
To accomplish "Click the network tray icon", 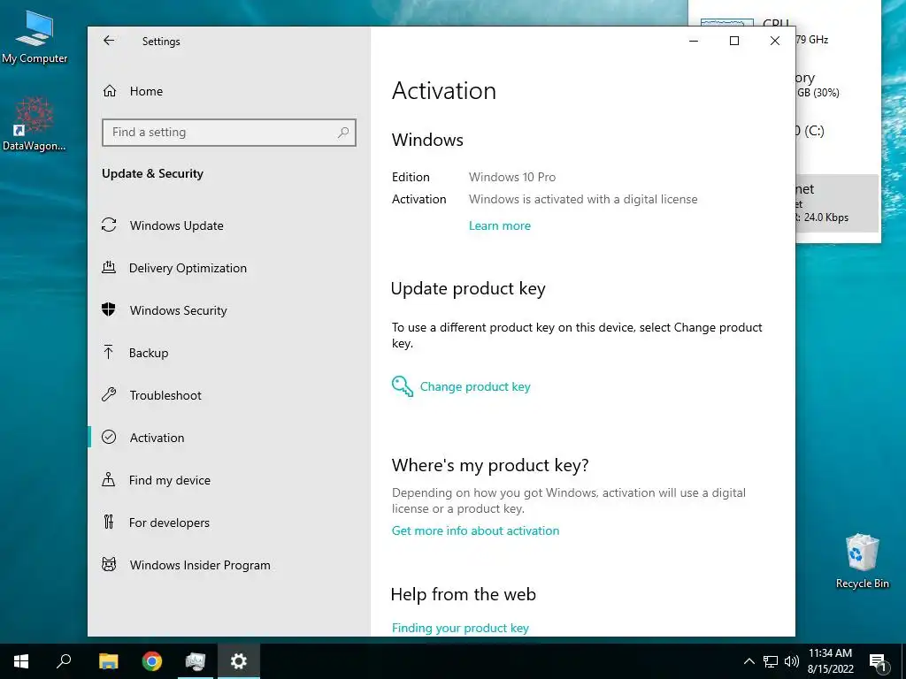I will (x=771, y=661).
